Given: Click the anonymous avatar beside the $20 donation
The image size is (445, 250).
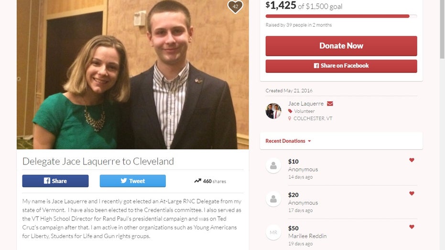Looking at the screenshot, I should 273,199.
